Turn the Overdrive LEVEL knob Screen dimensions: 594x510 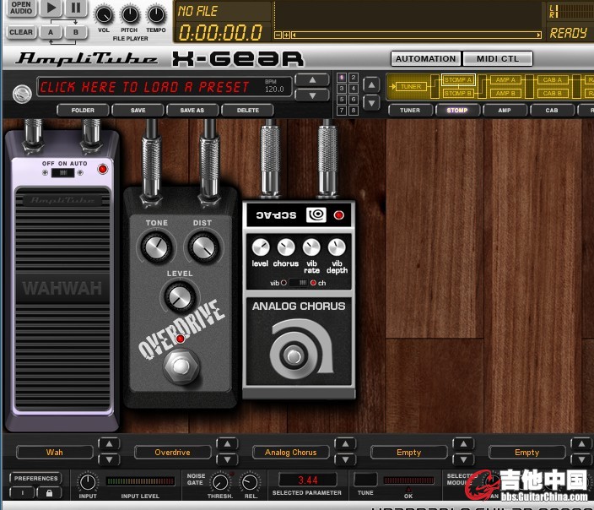[180, 297]
